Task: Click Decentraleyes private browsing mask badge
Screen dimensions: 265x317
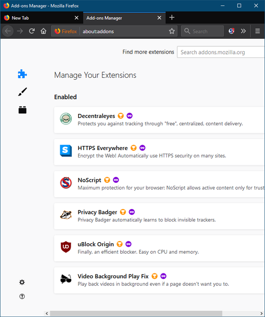Action: tap(130, 115)
